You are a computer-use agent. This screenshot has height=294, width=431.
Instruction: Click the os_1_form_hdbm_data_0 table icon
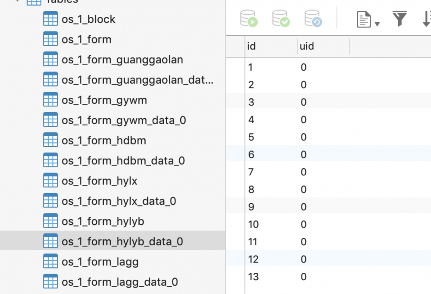pos(50,160)
